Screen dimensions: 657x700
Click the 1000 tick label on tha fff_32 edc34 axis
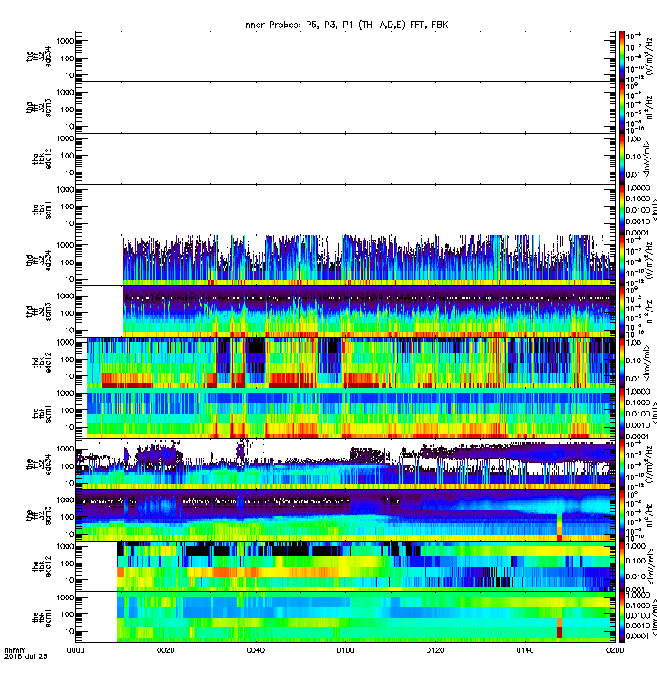coord(64,41)
